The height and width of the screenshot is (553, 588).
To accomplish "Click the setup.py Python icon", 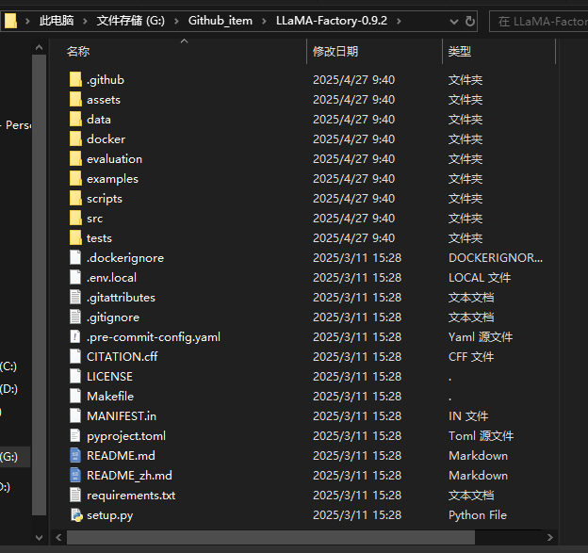I will (76, 515).
